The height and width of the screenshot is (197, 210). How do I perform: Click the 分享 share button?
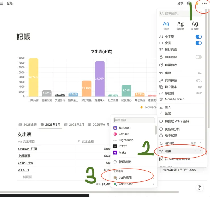180,3
